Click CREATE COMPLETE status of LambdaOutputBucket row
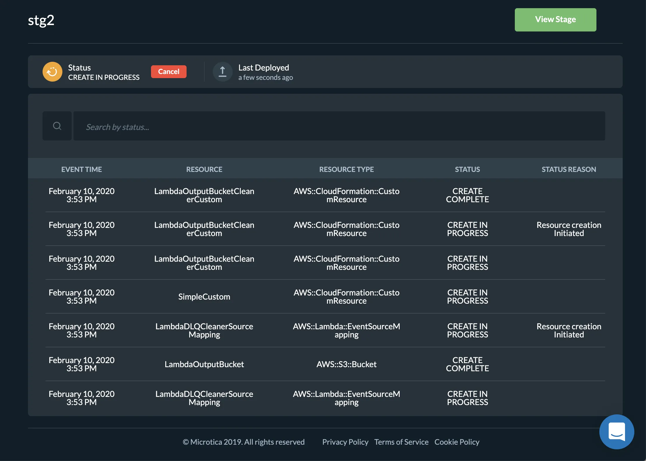The image size is (646, 461). pos(467,364)
